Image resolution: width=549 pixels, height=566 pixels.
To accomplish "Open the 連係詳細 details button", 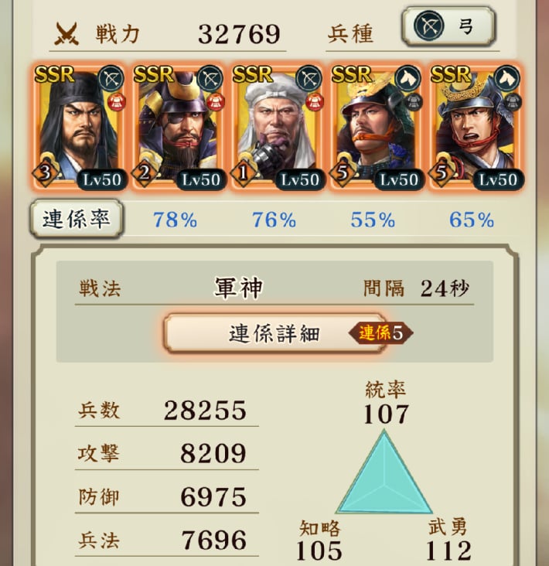I will [275, 332].
